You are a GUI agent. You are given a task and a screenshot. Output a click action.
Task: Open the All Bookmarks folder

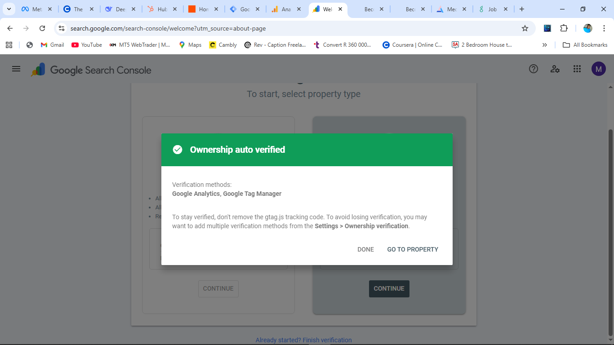pyautogui.click(x=585, y=45)
